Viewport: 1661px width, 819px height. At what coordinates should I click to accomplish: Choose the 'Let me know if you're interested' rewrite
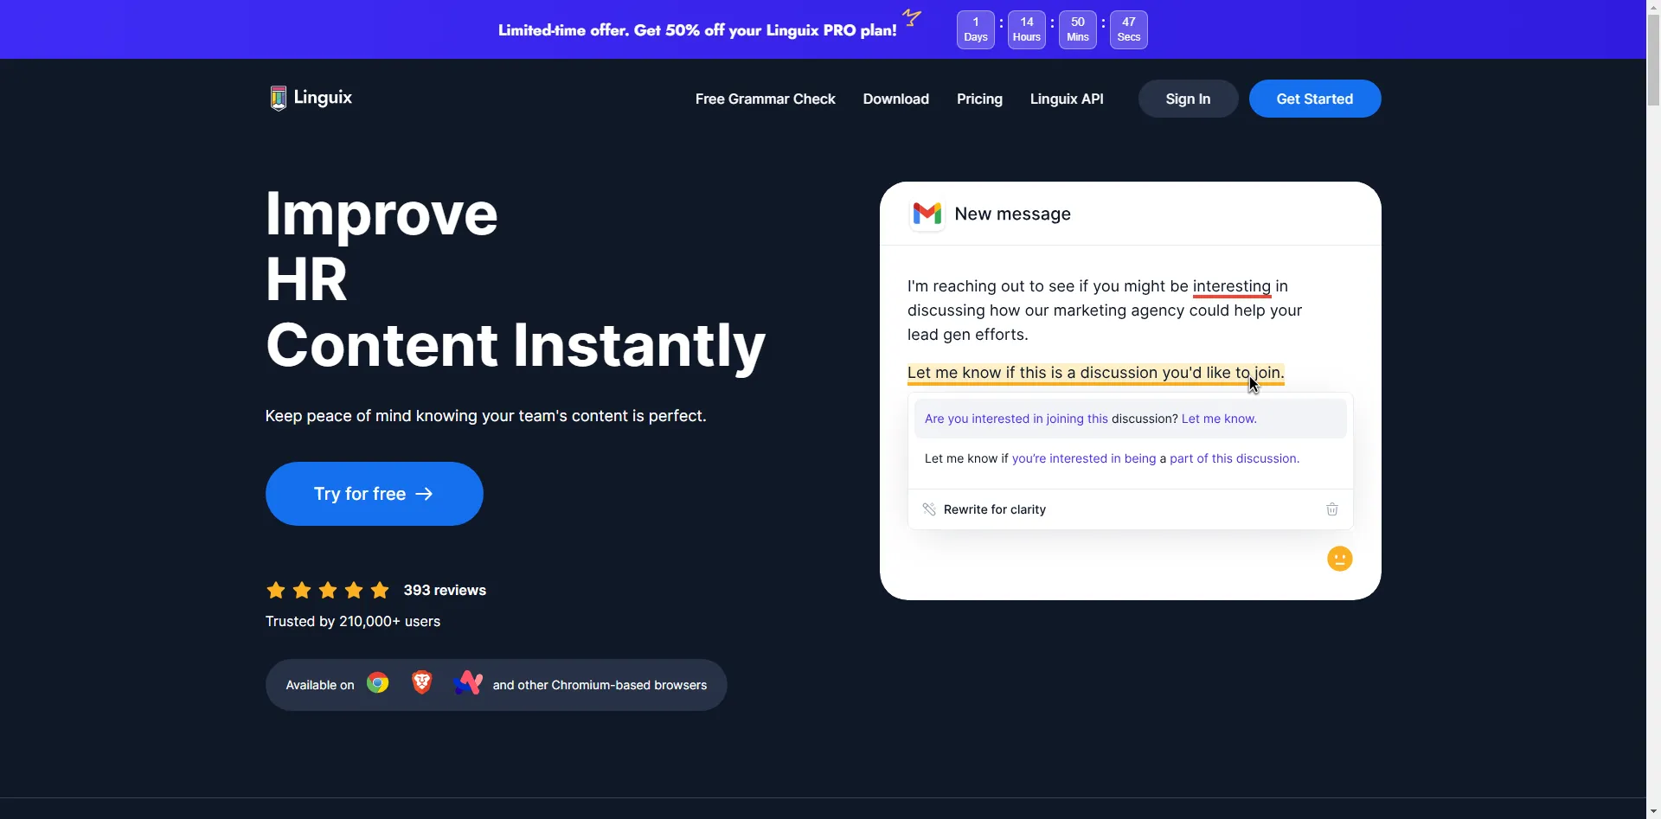(x=1111, y=458)
